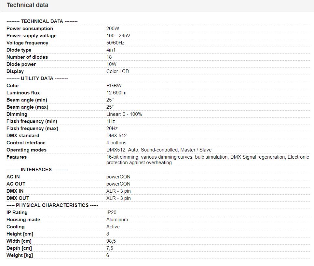Select the 'UTILITY DATA' section header
Image resolution: width=314 pixels, height=266 pixels.
pos(37,79)
